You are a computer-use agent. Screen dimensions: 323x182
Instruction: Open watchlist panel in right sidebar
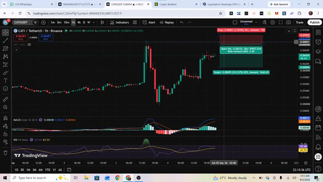coord(318,32)
